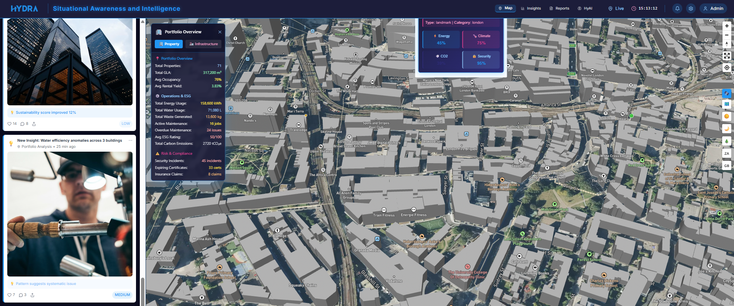Screen dimensions: 734x306
Task: Click the 'Expiring Certificates' 33 certs value
Action: [x=215, y=168]
